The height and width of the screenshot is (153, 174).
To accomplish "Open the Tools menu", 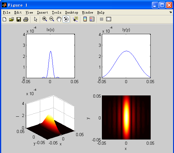I will 56,13.
